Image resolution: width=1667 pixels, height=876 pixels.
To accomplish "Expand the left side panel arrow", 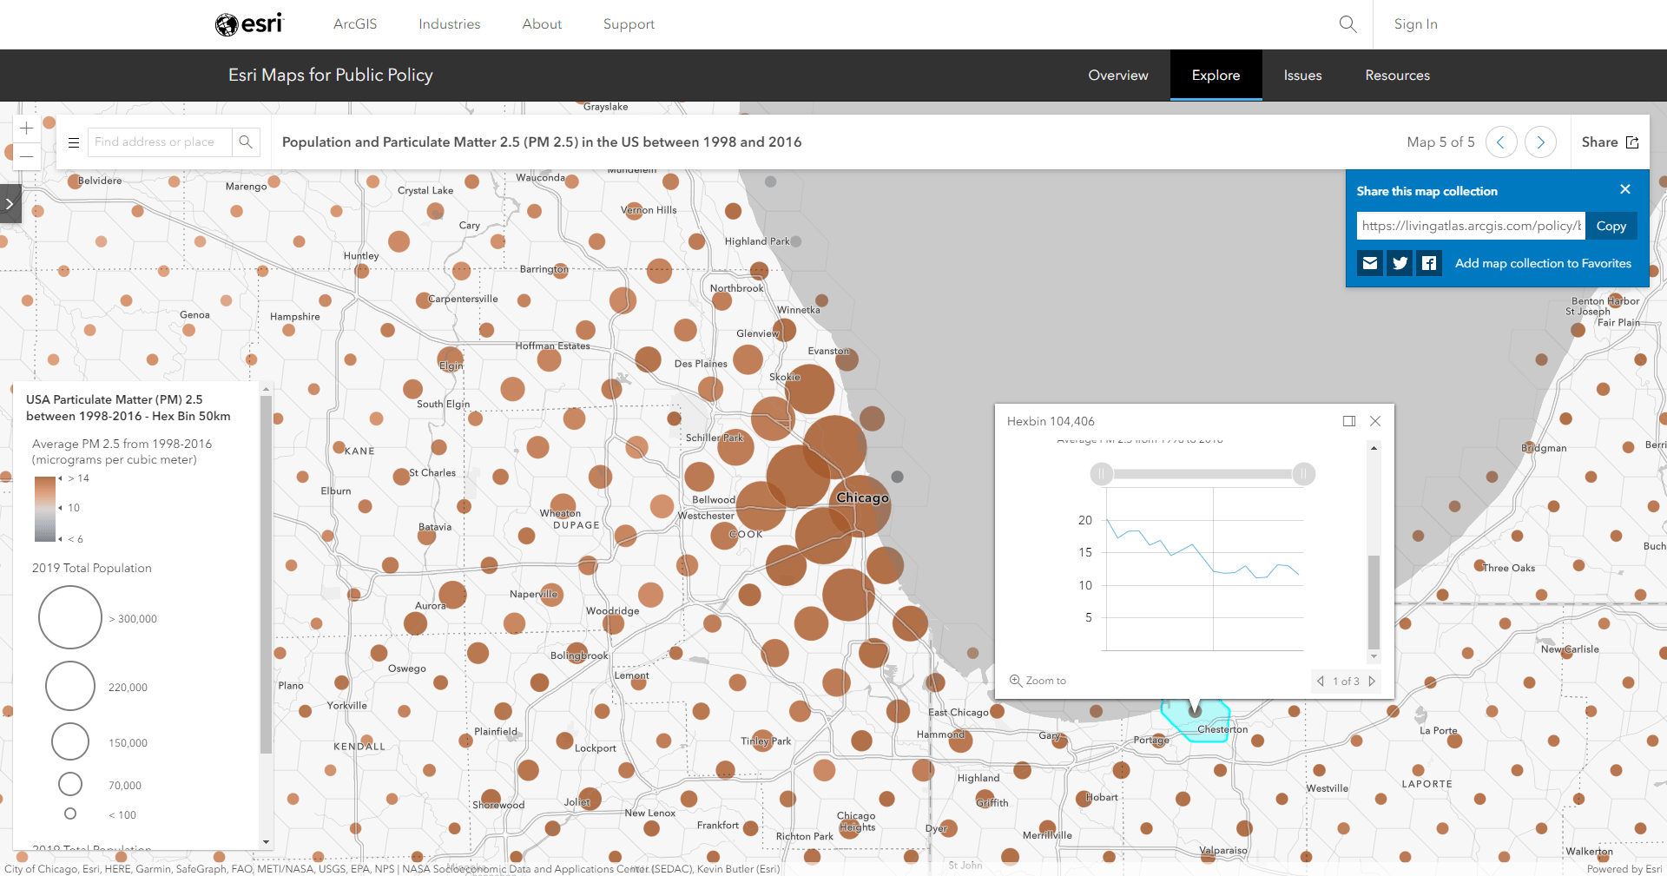I will 10,204.
